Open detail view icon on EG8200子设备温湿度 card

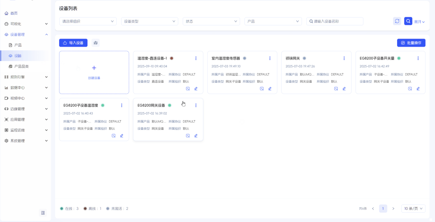pos(114,136)
